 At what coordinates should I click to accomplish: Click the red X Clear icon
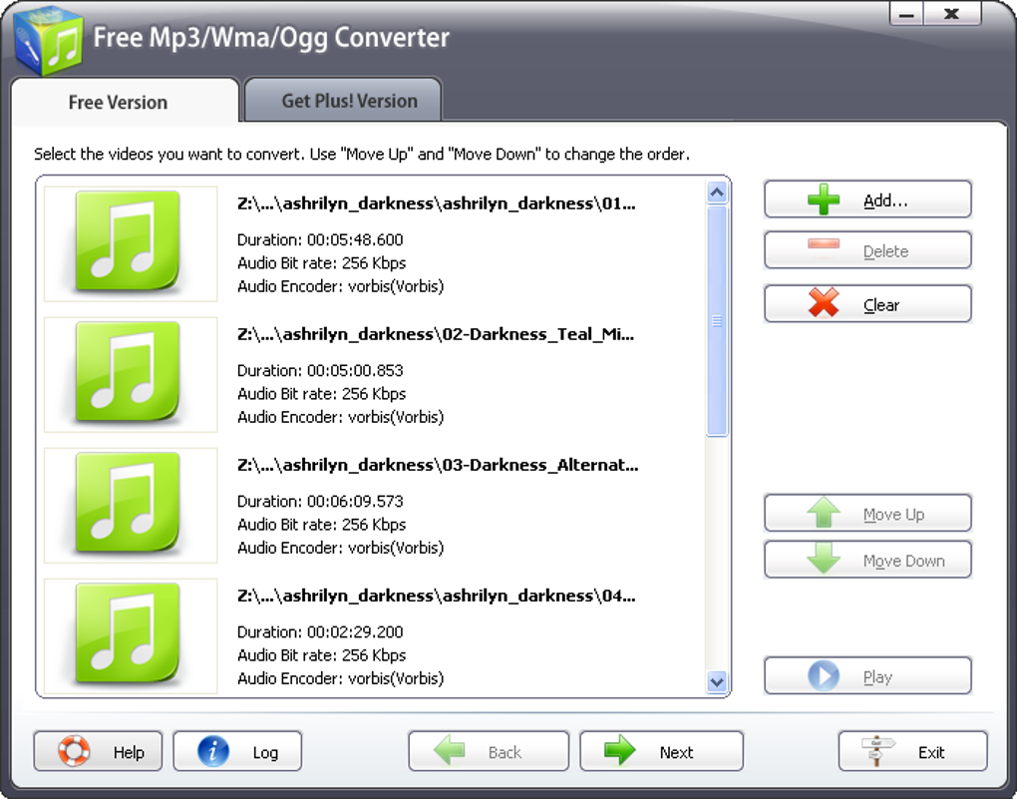[824, 303]
